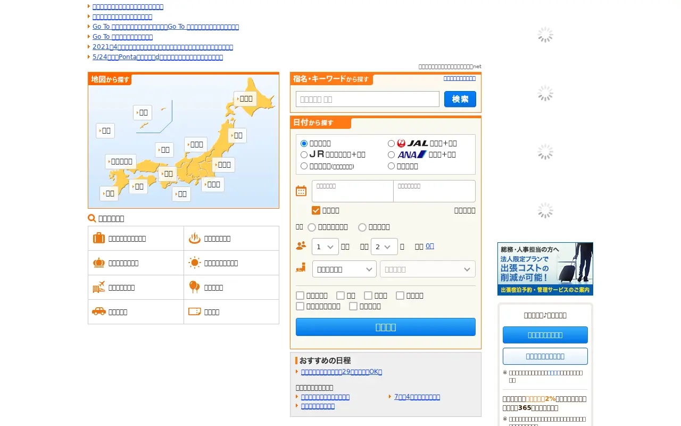Open the dropdown next to the bed icon
Screen dimensions: 681x426
(344, 269)
